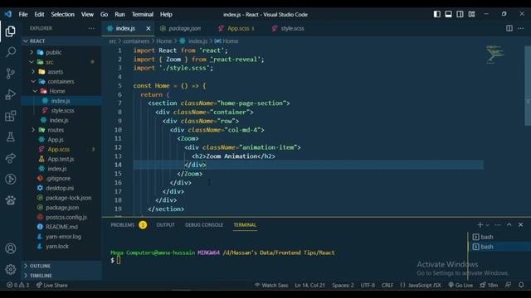Open the Search view in activity bar
Screen dimensions: 531x298
click(11, 52)
